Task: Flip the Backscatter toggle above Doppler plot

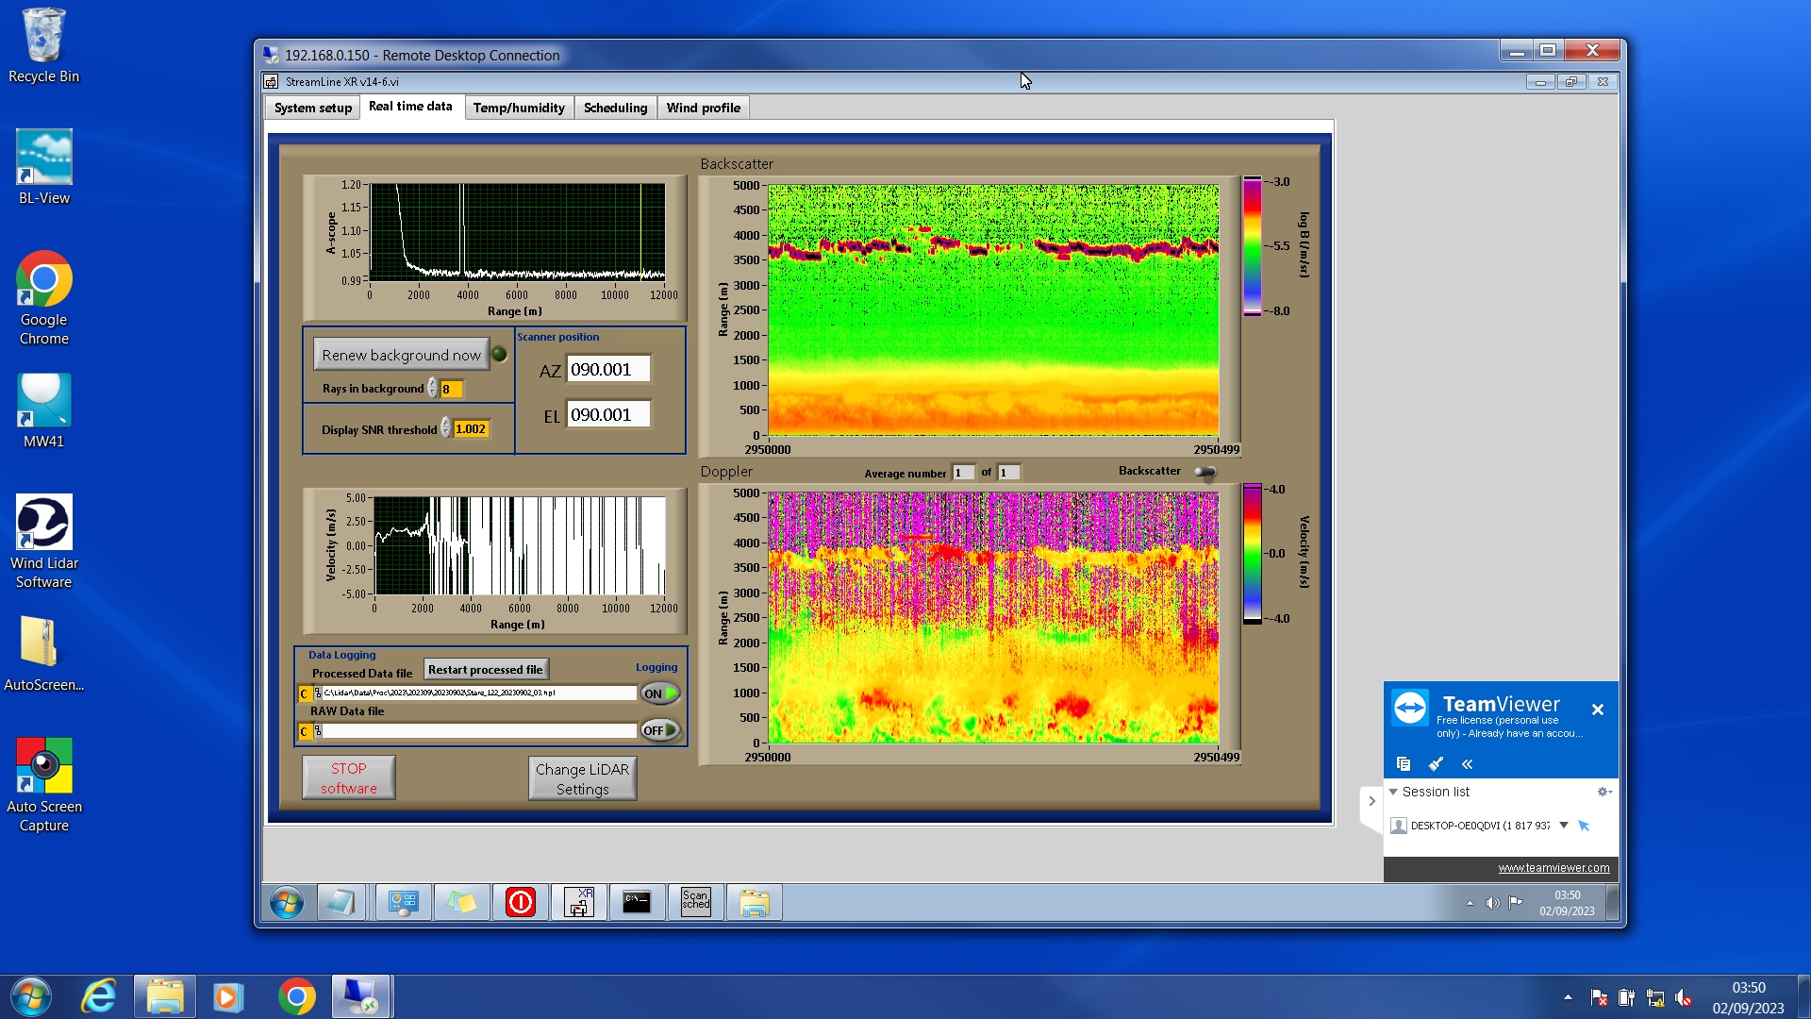Action: 1205,472
